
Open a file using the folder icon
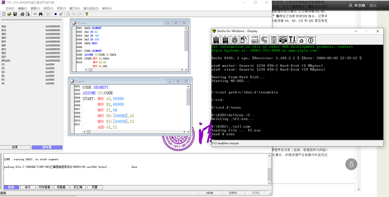point(9,14)
